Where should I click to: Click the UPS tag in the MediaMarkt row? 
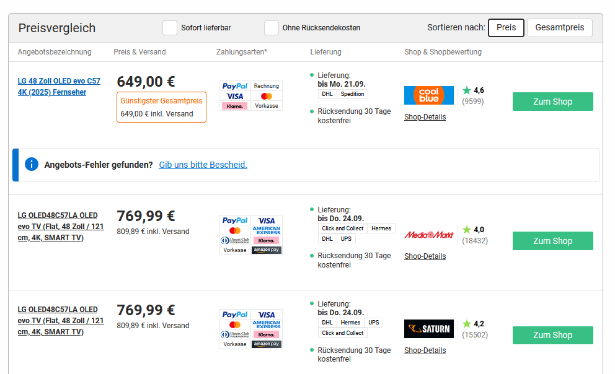(x=346, y=238)
